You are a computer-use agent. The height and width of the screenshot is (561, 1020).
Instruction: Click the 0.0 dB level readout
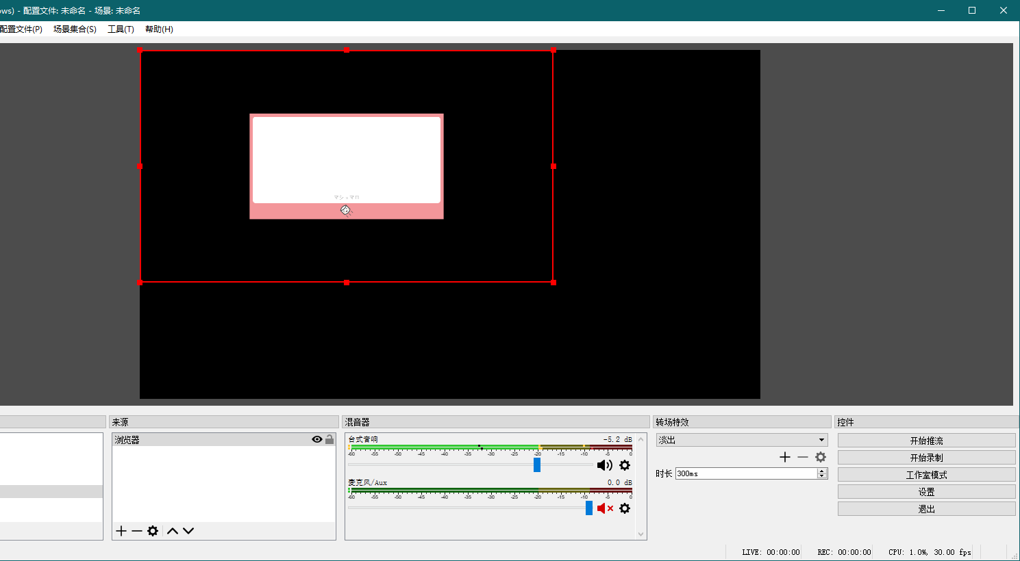click(619, 482)
